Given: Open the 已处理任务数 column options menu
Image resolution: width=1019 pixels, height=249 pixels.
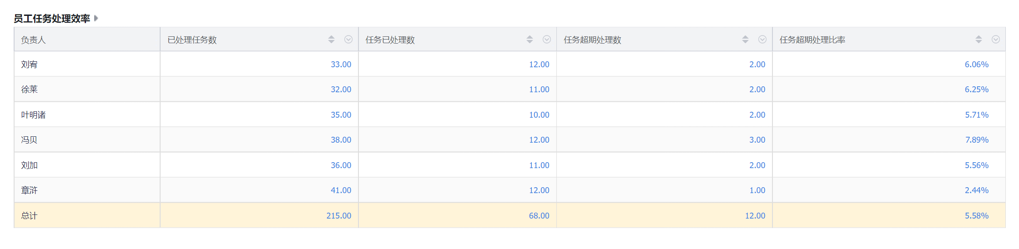Looking at the screenshot, I should click(348, 40).
